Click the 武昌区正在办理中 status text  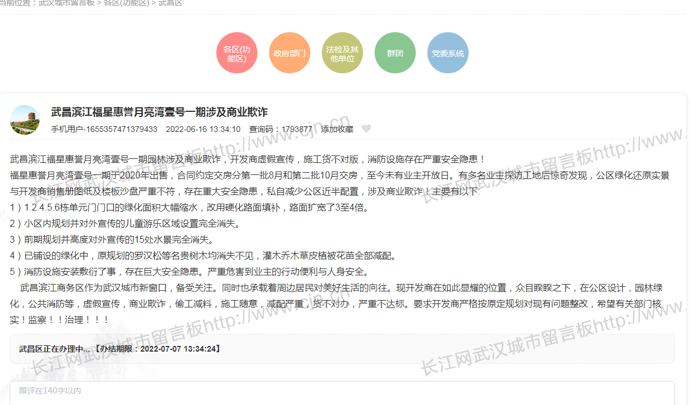click(54, 349)
